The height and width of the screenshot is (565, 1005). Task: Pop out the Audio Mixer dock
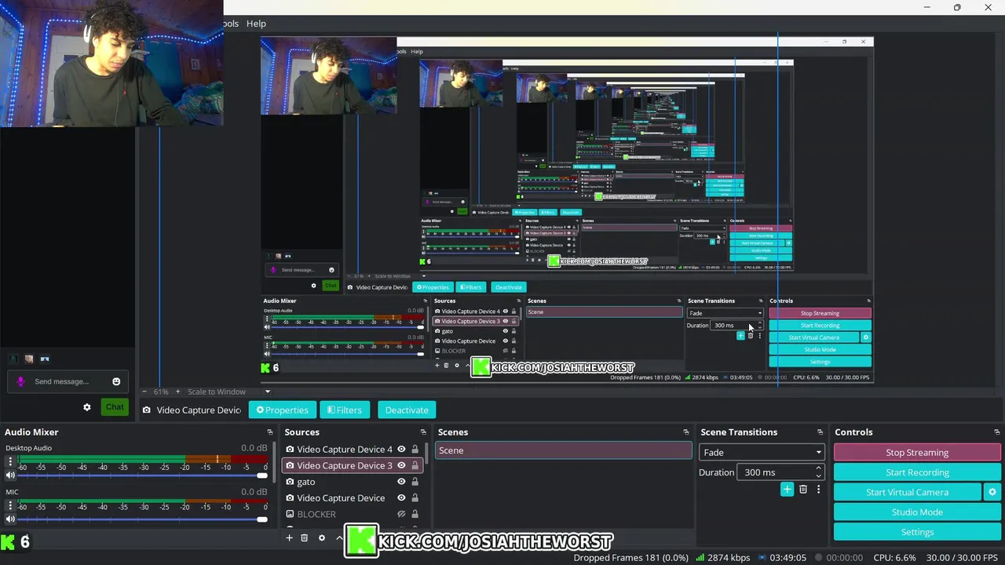pos(269,432)
